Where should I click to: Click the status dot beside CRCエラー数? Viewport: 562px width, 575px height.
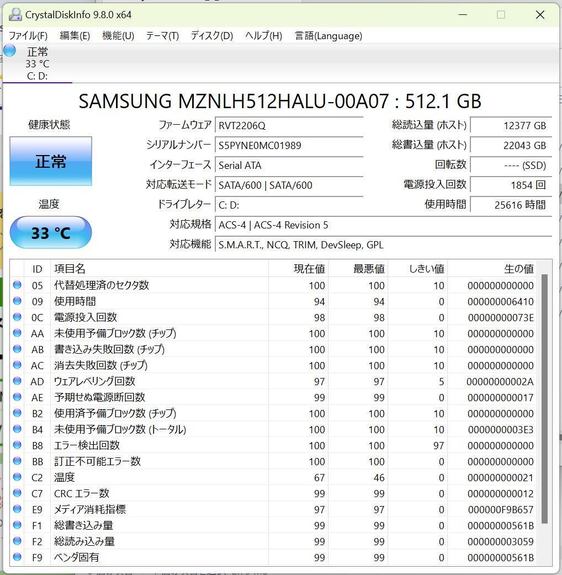[17, 493]
